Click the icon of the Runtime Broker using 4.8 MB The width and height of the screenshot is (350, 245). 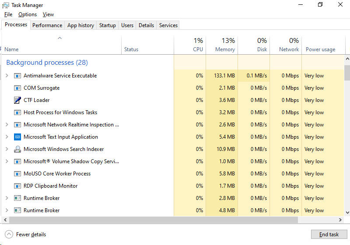pos(17,210)
